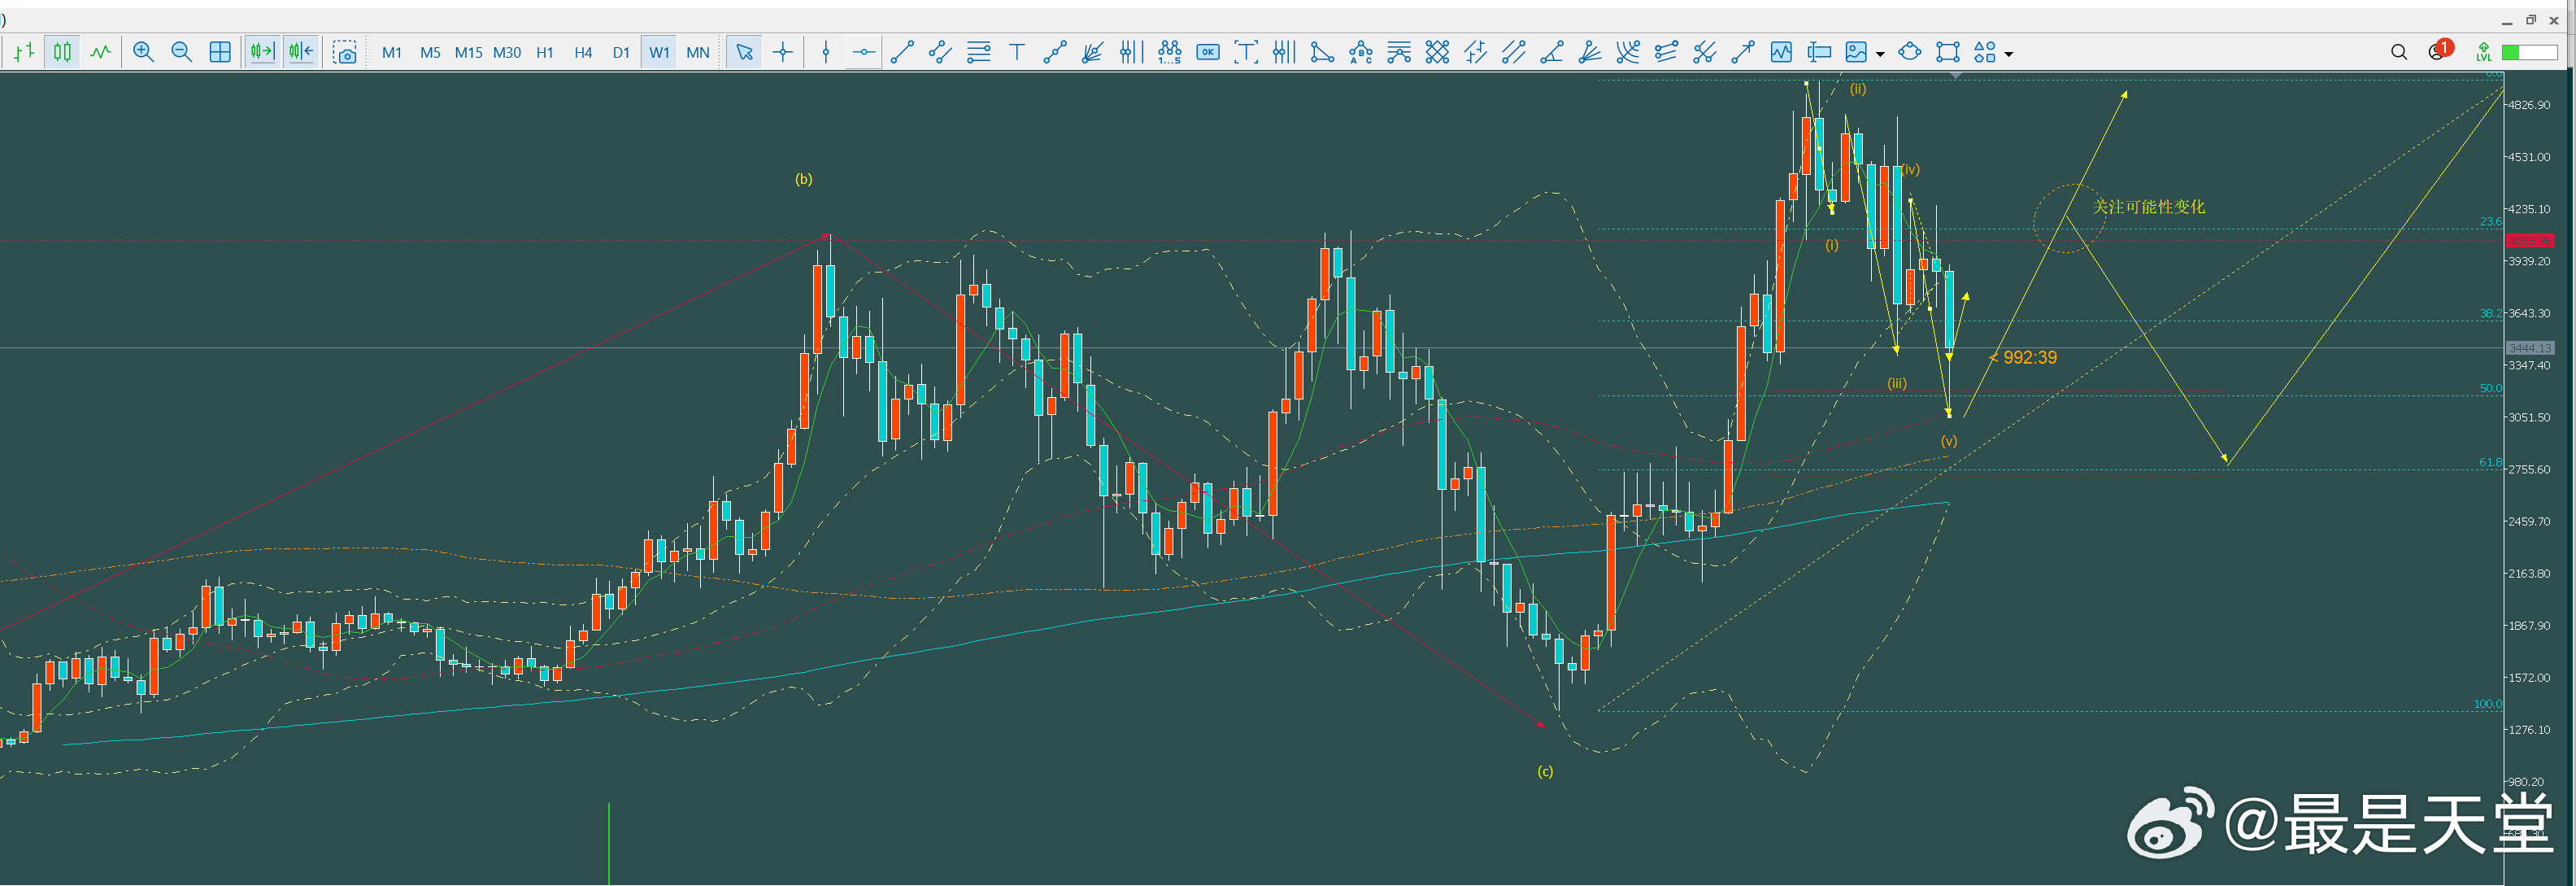Select the M15 timeframe button
The image size is (2576, 886).
468,52
